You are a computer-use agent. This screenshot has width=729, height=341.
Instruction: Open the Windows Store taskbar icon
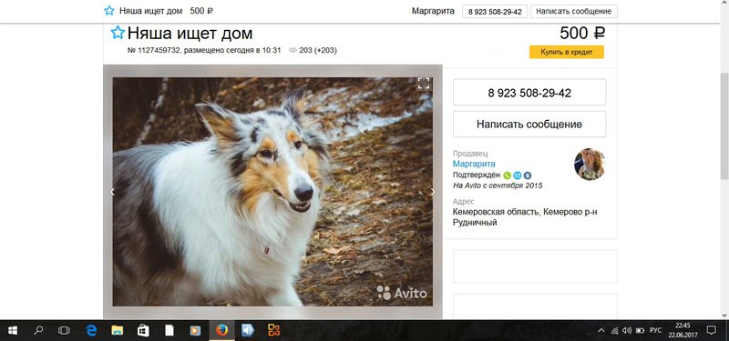pos(143,330)
